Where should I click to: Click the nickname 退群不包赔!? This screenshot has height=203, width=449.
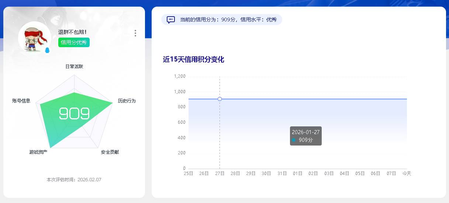pos(72,32)
